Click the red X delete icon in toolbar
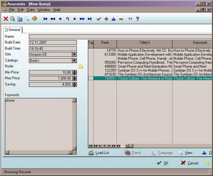213x176 pixels. [6, 19]
